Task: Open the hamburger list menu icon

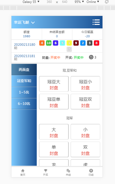Action: 96,22
